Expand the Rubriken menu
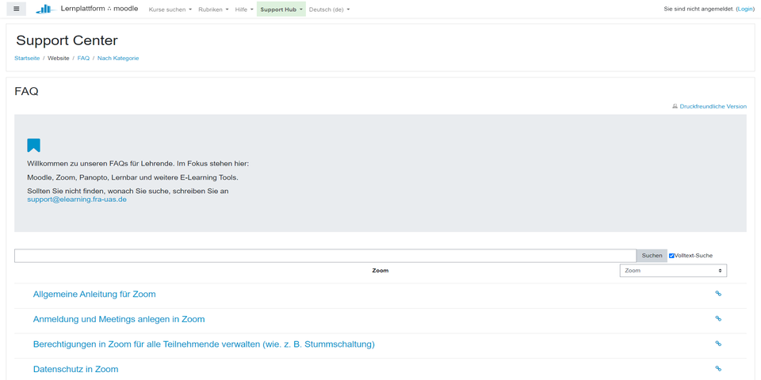This screenshot has height=380, width=761. [213, 9]
